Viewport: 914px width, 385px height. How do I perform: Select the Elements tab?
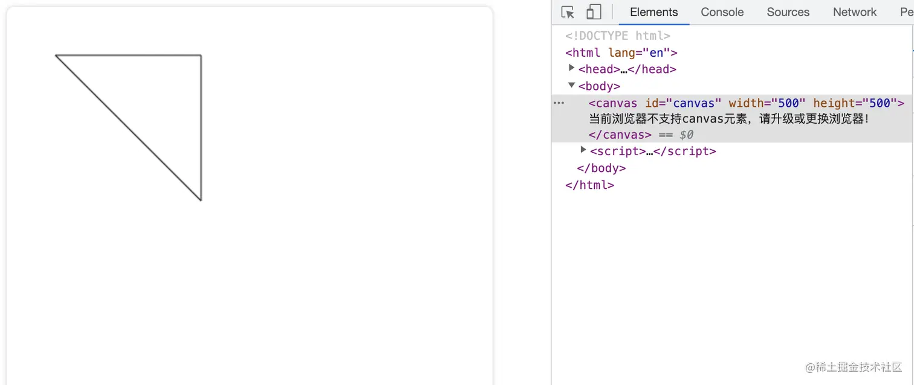[653, 11]
